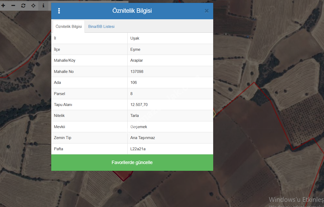The image size is (324, 207).
Task: Click the Mahalle/Köy value Araplar
Action: click(x=137, y=60)
